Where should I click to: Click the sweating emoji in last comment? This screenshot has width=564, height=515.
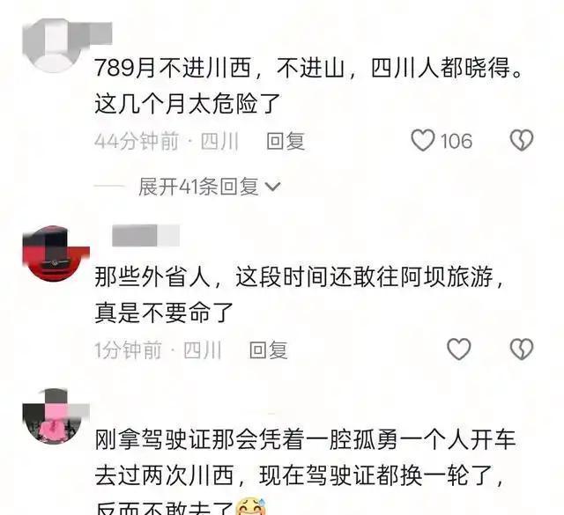(x=250, y=507)
